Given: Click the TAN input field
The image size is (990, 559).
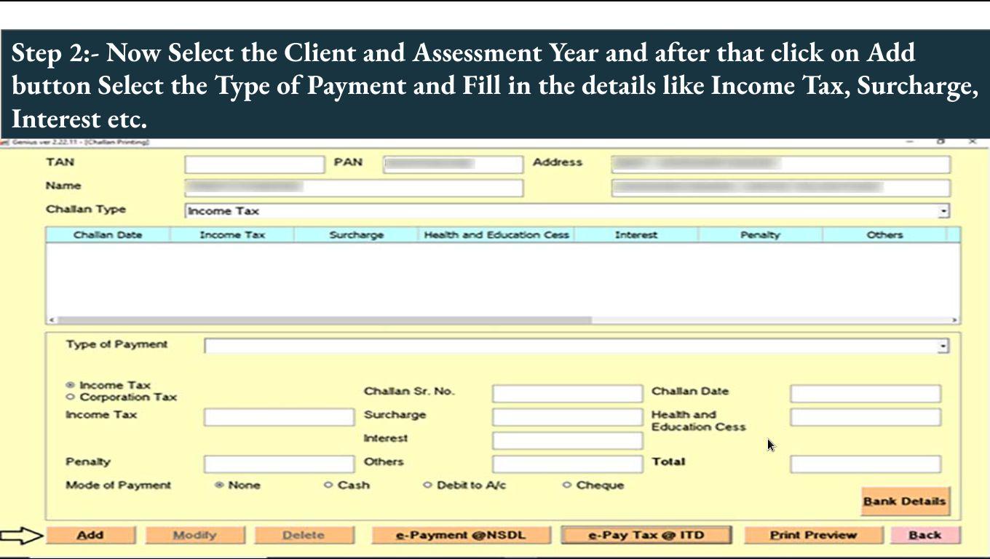Looking at the screenshot, I should click(x=254, y=164).
